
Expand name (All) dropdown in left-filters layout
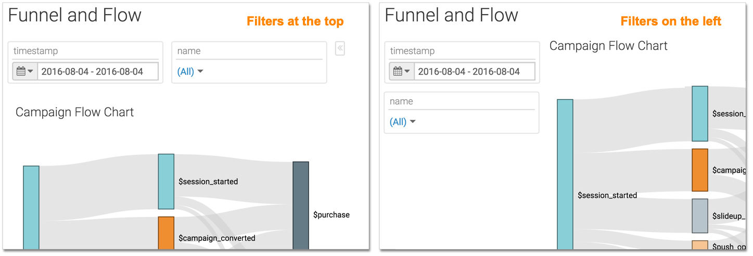coord(402,122)
